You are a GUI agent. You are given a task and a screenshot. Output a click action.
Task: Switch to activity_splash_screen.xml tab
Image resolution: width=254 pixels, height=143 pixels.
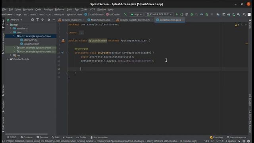click(x=135, y=20)
